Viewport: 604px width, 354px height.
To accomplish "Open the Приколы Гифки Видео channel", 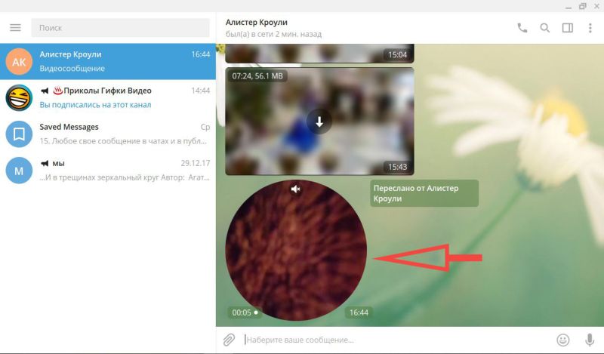I will (108, 97).
